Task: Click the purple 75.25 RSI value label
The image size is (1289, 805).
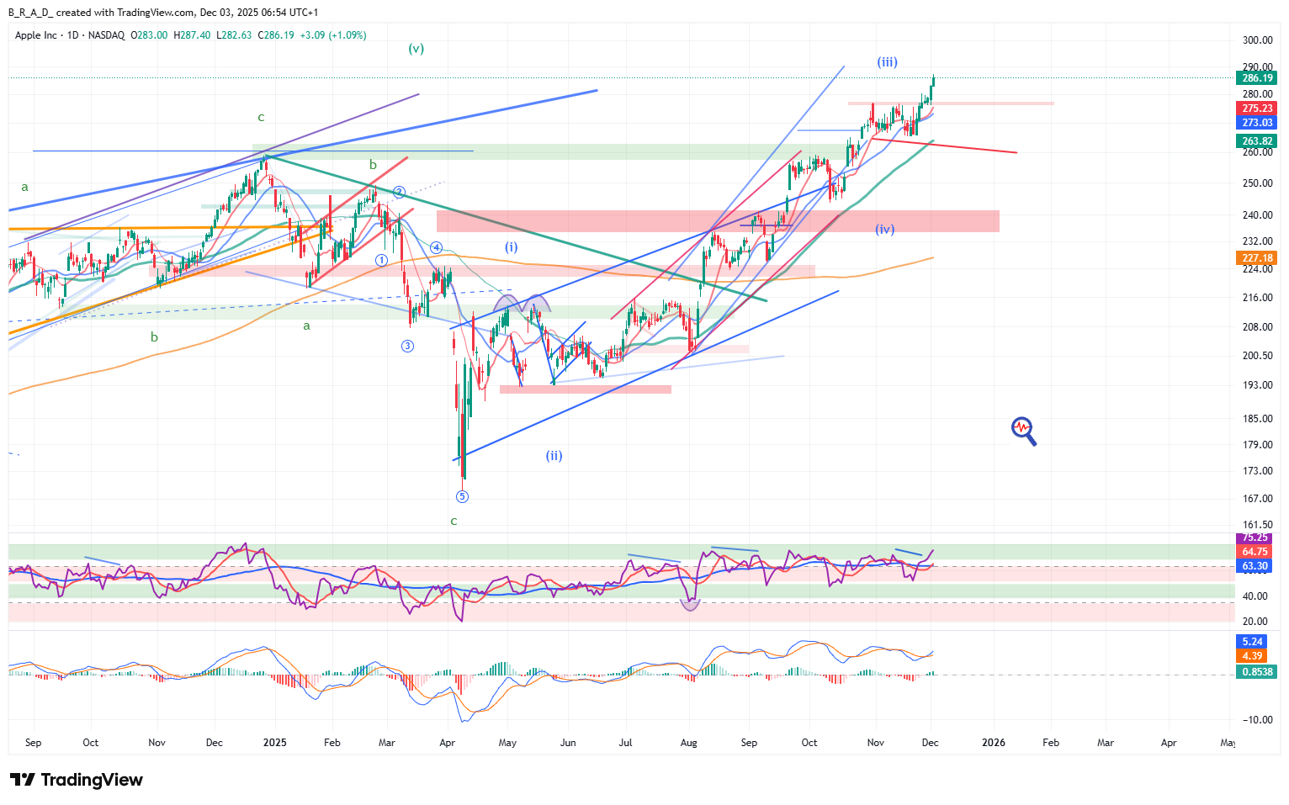Action: pyautogui.click(x=1255, y=538)
